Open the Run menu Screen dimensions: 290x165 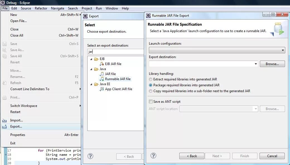click(99, 8)
